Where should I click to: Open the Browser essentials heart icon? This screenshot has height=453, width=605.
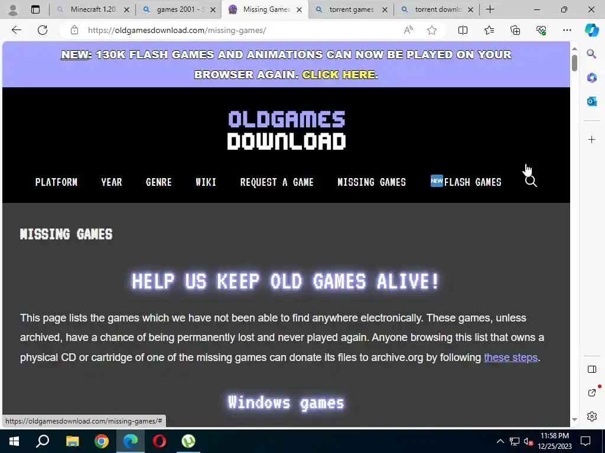(x=541, y=30)
